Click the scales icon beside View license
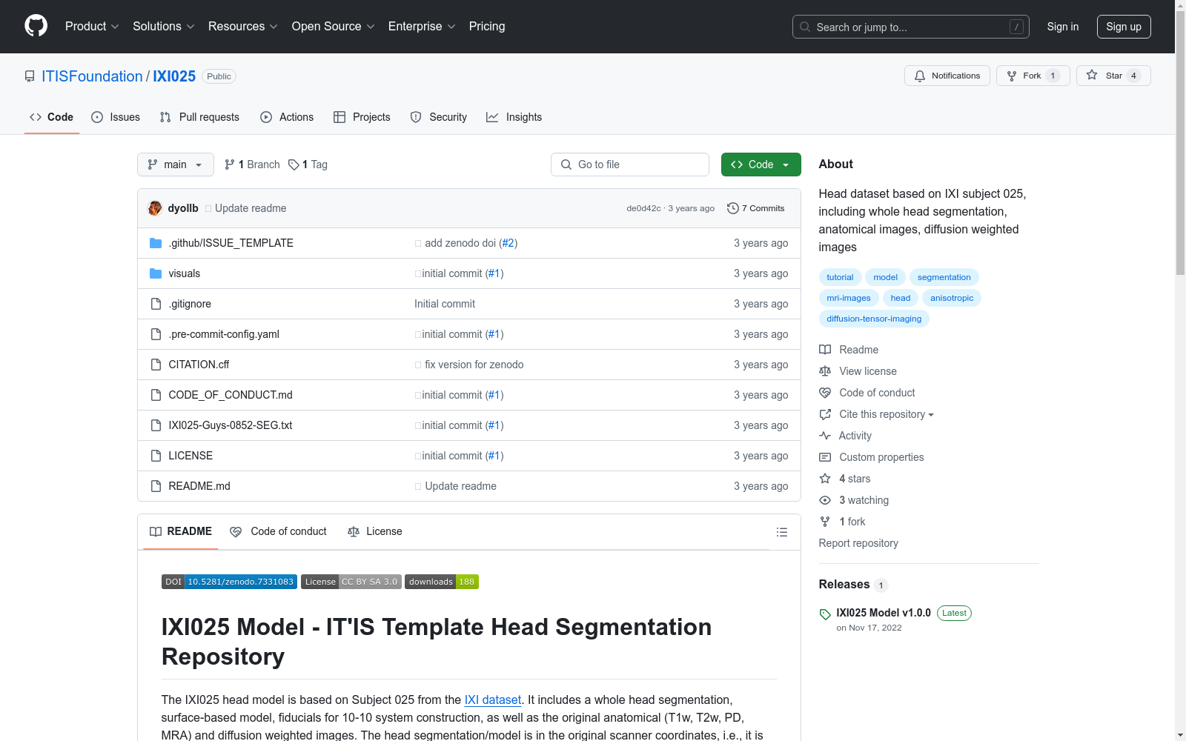 (x=825, y=371)
